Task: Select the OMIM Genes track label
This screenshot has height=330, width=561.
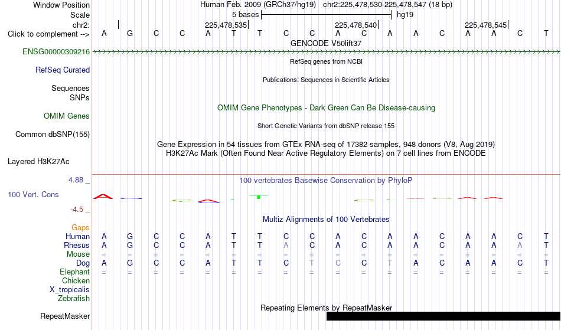Action: tap(67, 116)
